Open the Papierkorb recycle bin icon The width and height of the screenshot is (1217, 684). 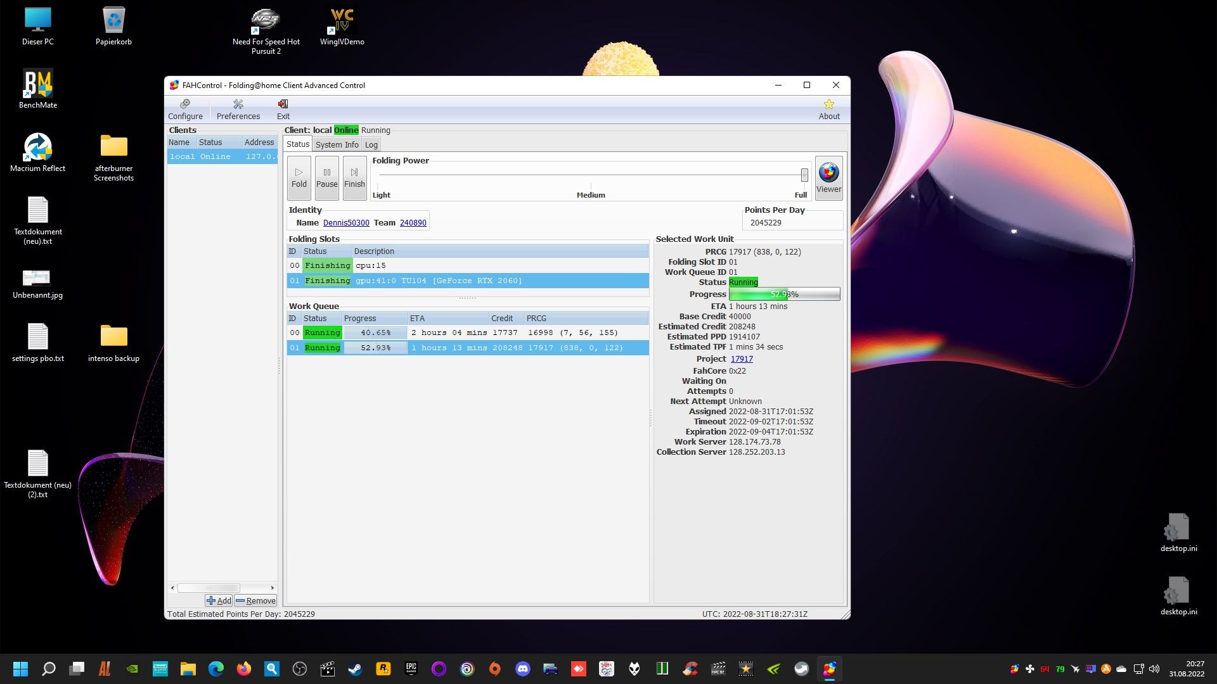(x=113, y=27)
